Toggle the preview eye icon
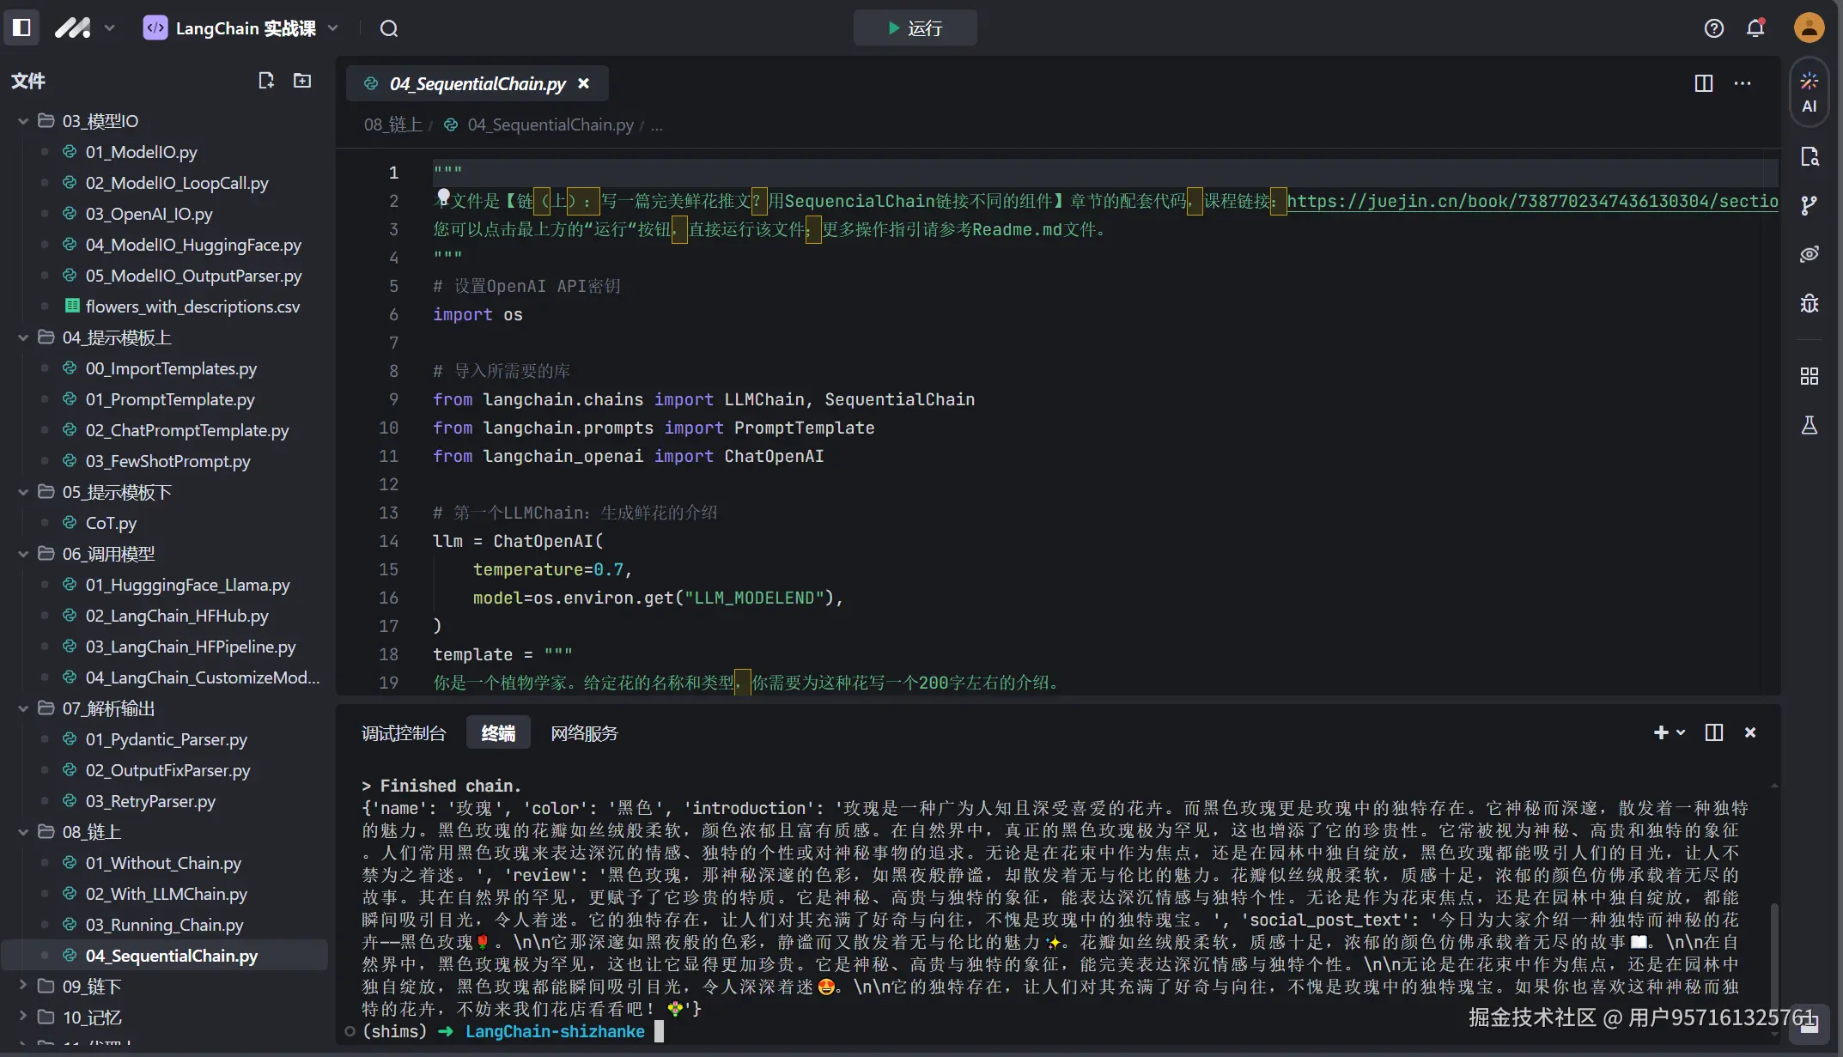1843x1057 pixels. click(1809, 254)
